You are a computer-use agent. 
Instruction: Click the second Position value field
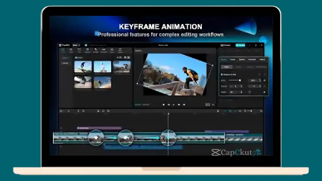(254, 86)
